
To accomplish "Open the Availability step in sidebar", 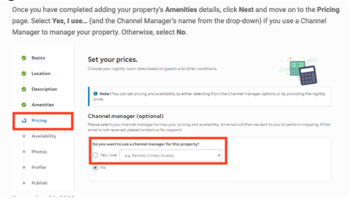I will tap(44, 136).
